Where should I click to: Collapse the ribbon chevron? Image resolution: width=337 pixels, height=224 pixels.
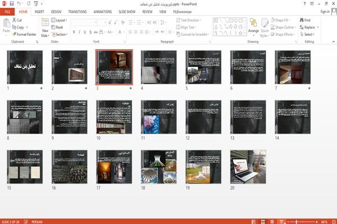click(x=333, y=42)
